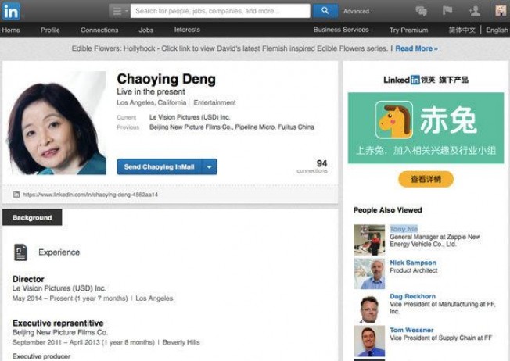
Task: Open the public profile URL link
Action: pos(90,195)
